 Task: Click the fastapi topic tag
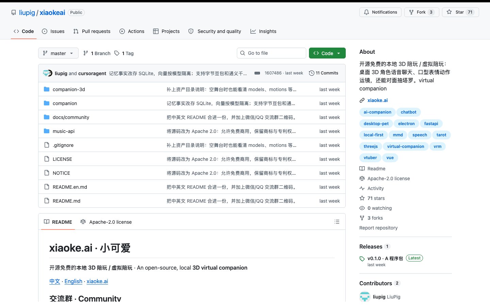(431, 124)
